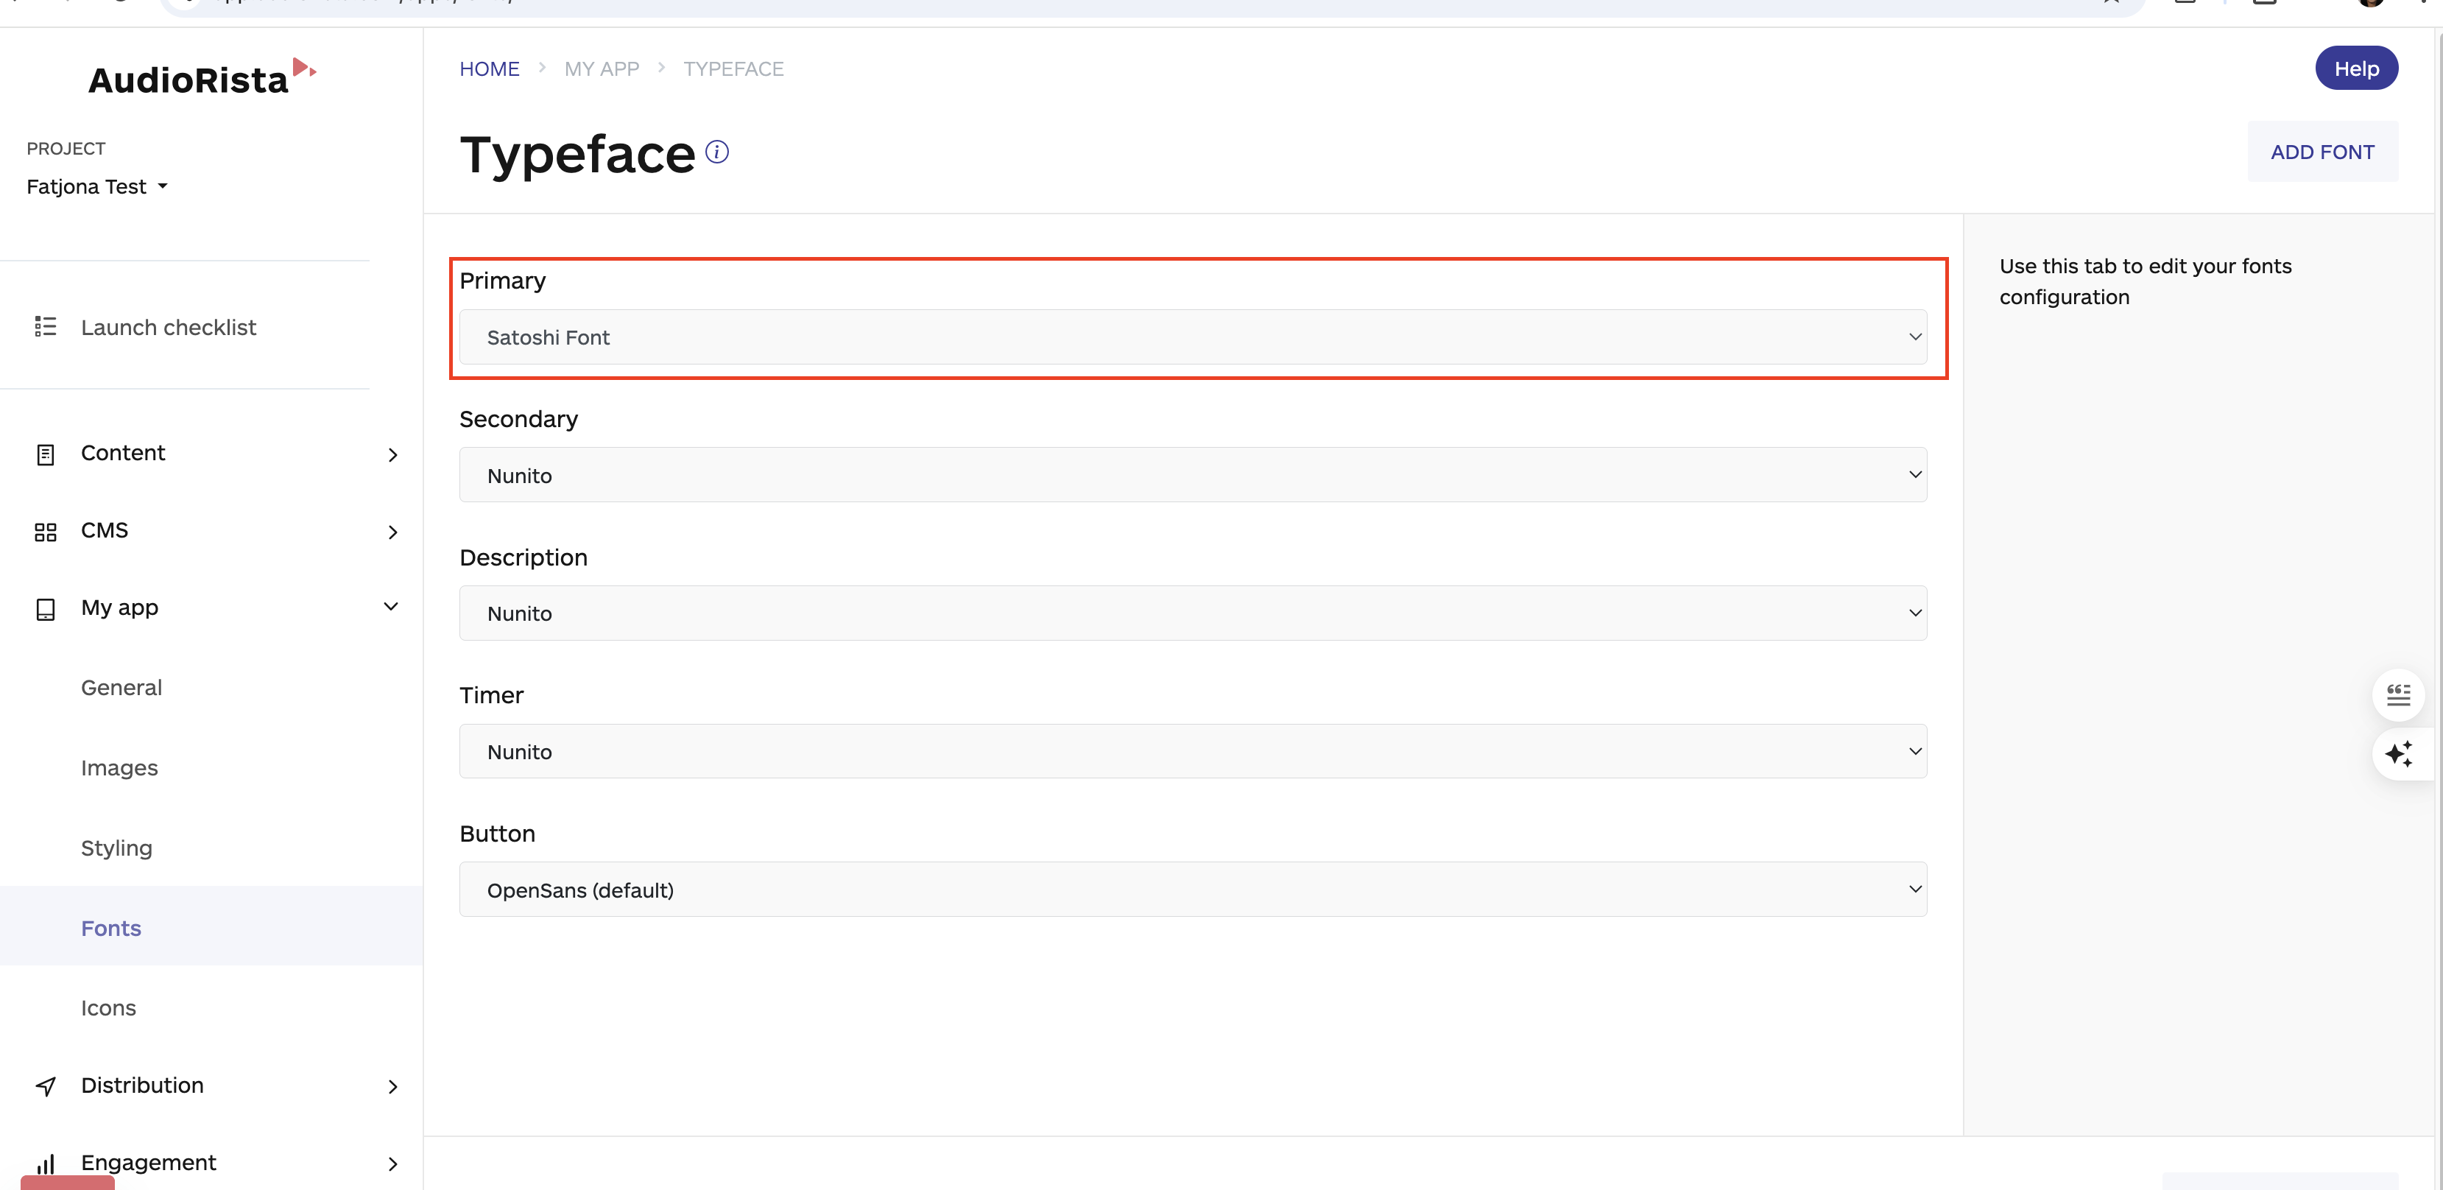Open the Primary font dropdown showing Satoshi Font
This screenshot has width=2443, height=1190.
[1192, 337]
